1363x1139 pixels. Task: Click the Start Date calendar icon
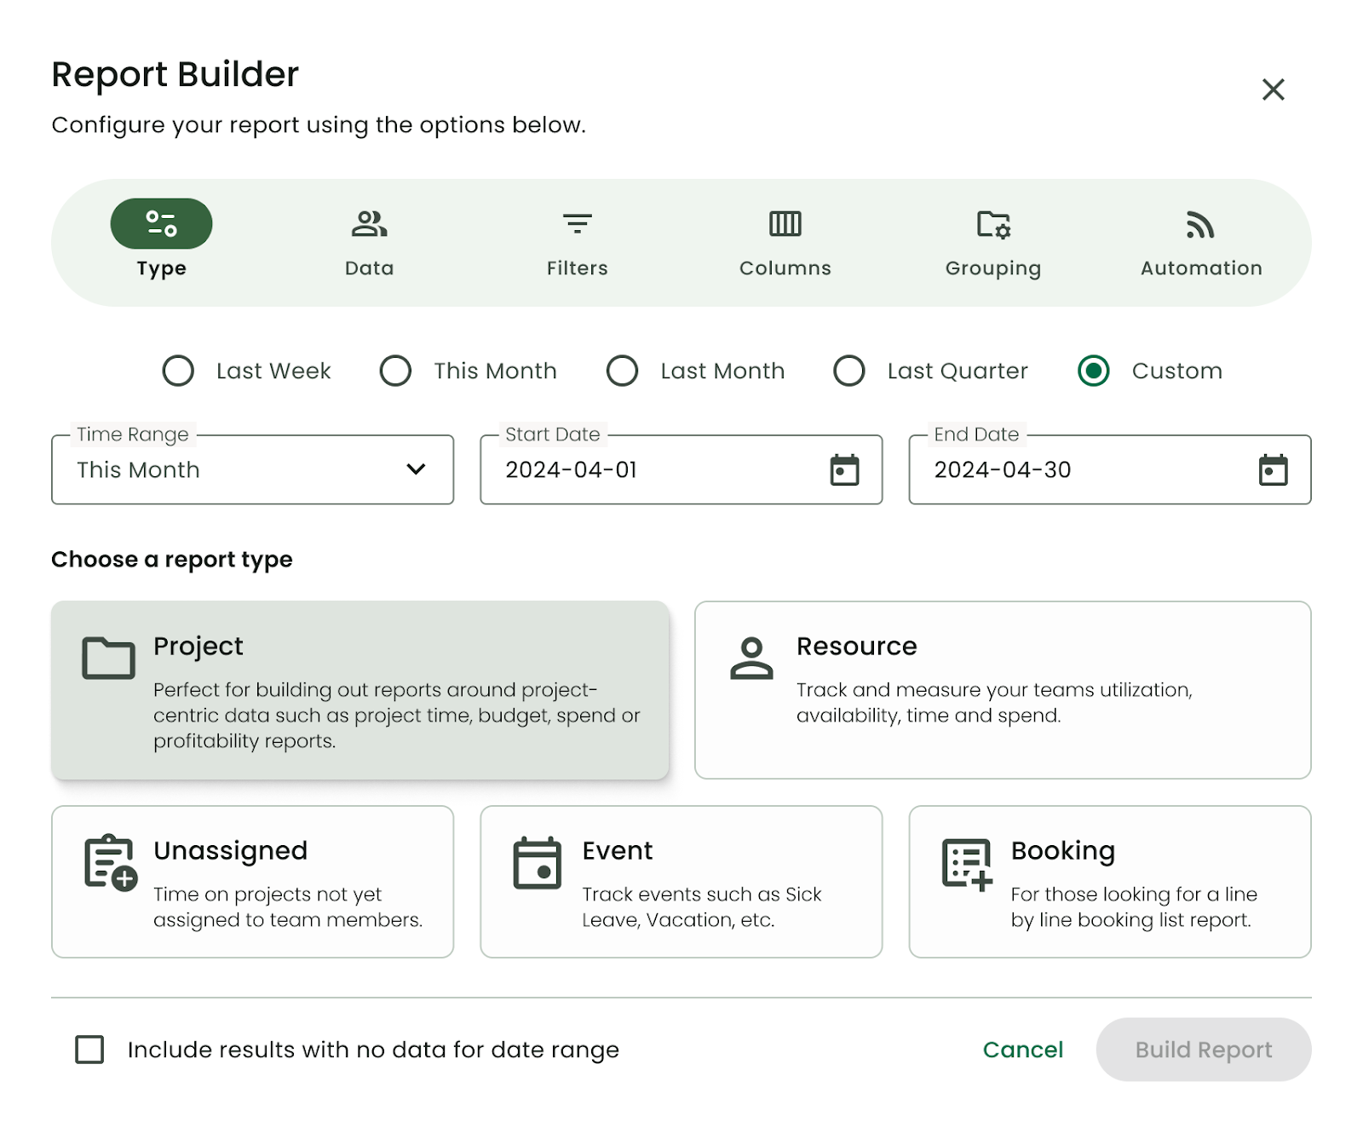tap(844, 470)
